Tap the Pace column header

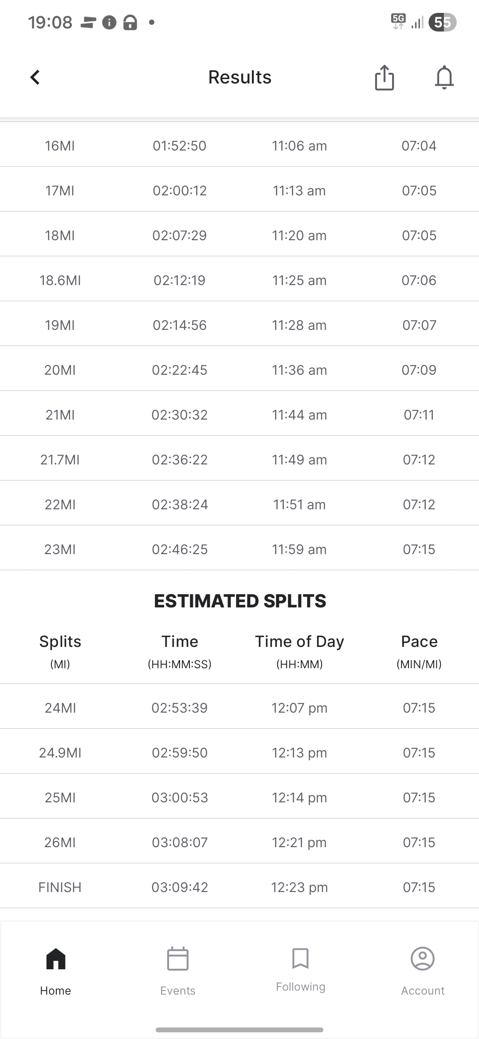tap(419, 642)
